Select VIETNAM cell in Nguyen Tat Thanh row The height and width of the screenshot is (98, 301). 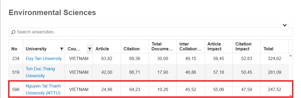79,89
